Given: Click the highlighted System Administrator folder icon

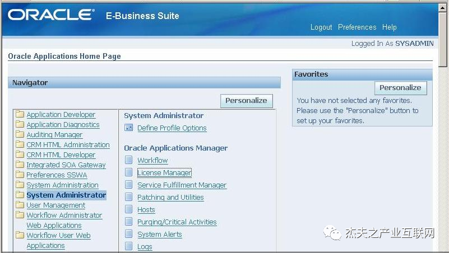Looking at the screenshot, I should [20, 195].
